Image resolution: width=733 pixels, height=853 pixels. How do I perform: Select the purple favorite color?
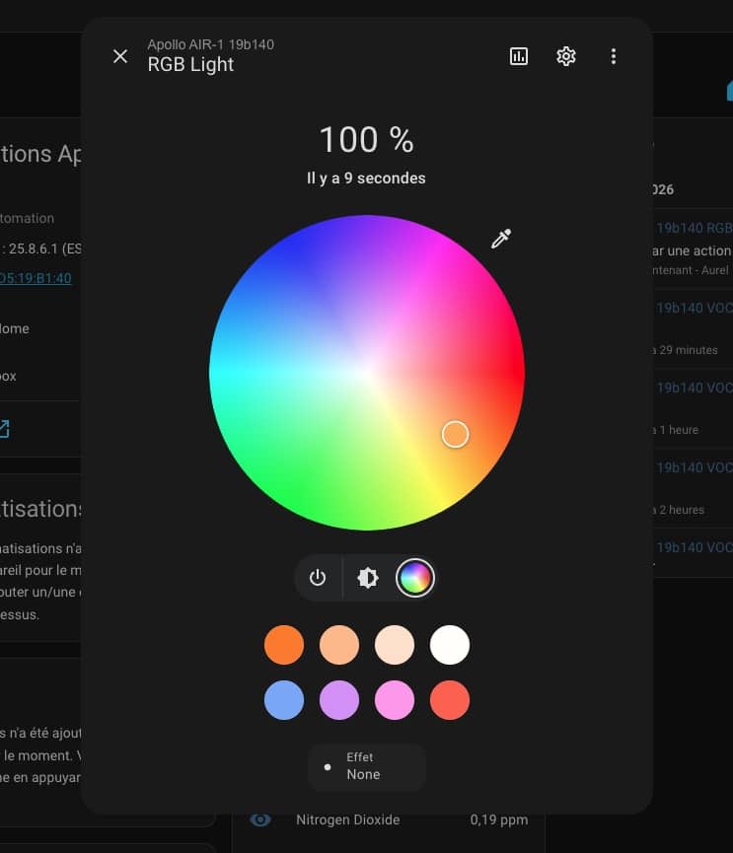[x=339, y=700]
